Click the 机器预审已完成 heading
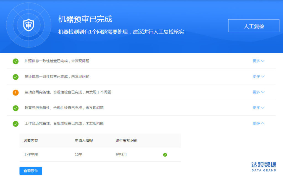 [x=85, y=19]
